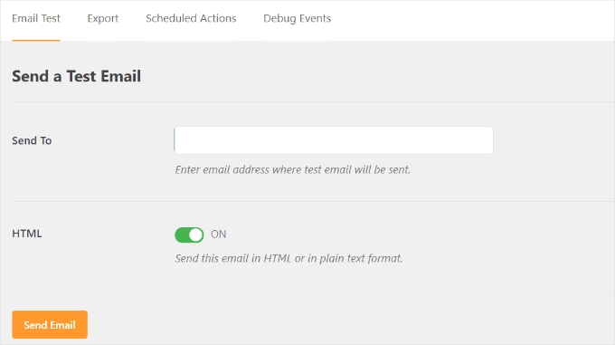Image resolution: width=615 pixels, height=345 pixels.
Task: Click the 'Enter email address' helper text
Action: 293,169
